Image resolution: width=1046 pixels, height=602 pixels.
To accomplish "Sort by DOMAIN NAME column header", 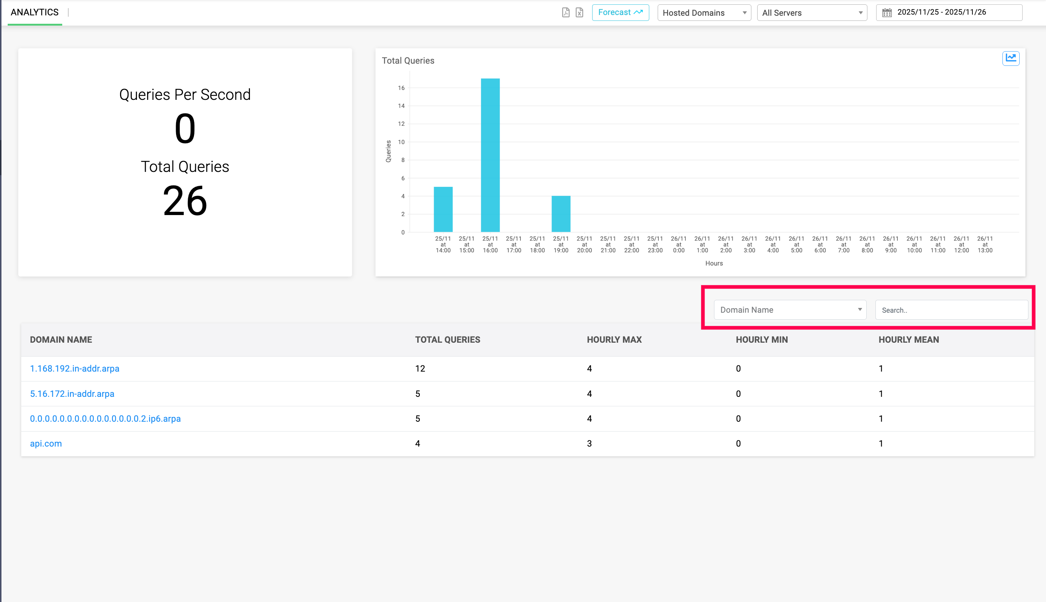I will [61, 339].
